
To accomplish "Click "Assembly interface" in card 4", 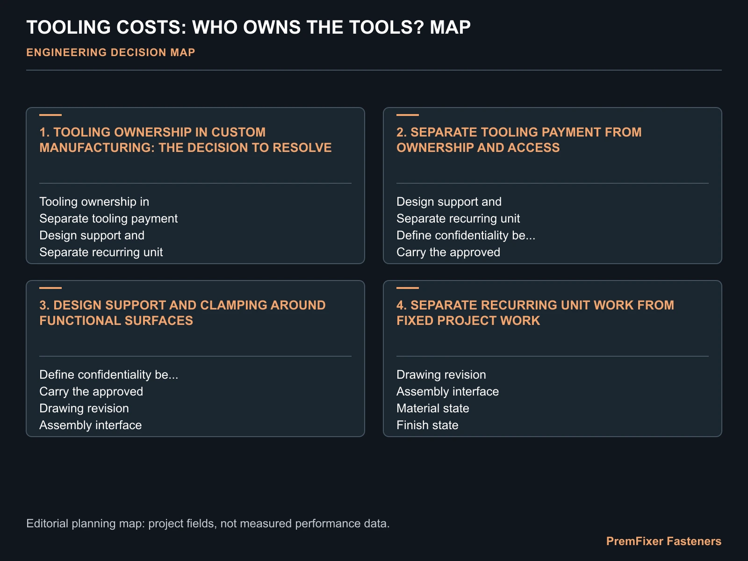I will click(x=448, y=392).
